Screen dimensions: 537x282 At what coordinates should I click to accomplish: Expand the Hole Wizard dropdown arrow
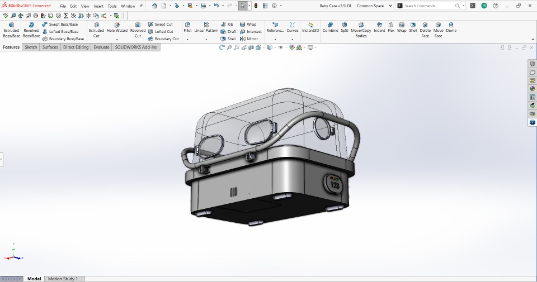click(x=117, y=40)
